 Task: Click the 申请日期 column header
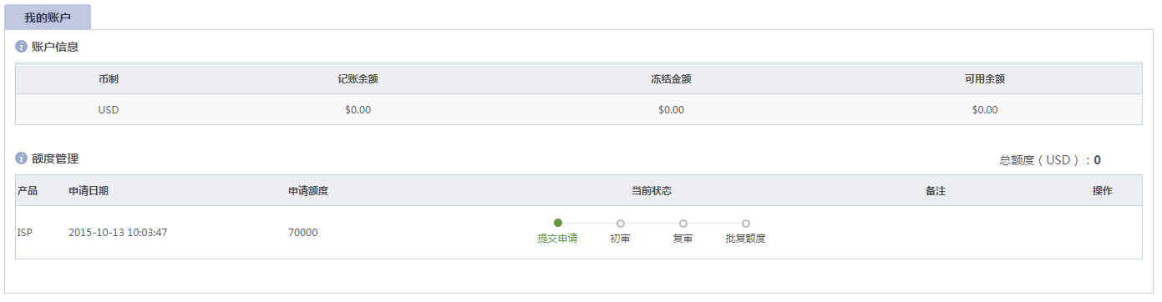(x=89, y=191)
